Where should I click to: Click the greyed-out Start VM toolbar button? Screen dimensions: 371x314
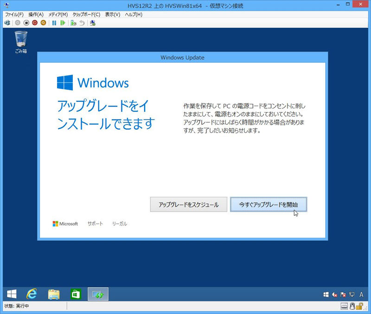[18, 23]
